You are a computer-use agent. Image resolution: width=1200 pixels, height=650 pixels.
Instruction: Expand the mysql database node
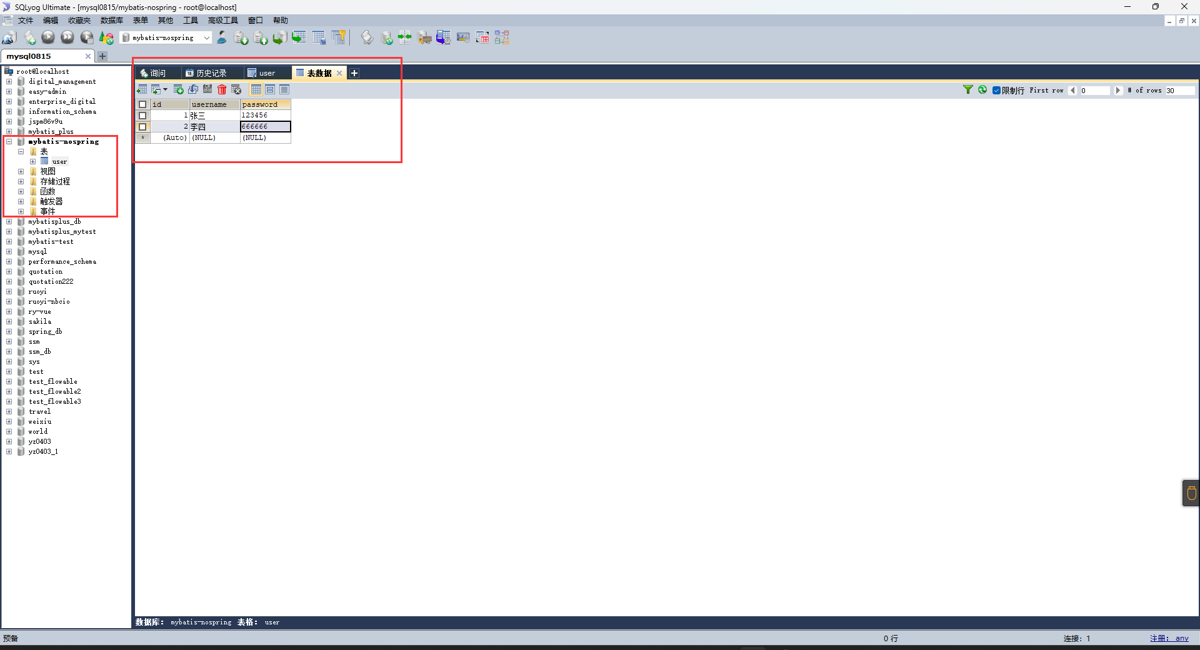point(9,252)
